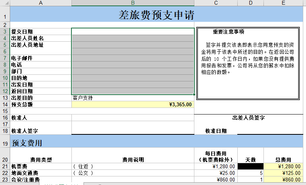This screenshot has height=185, width=306.
Task: Select column A header
Action: (41, 3)
